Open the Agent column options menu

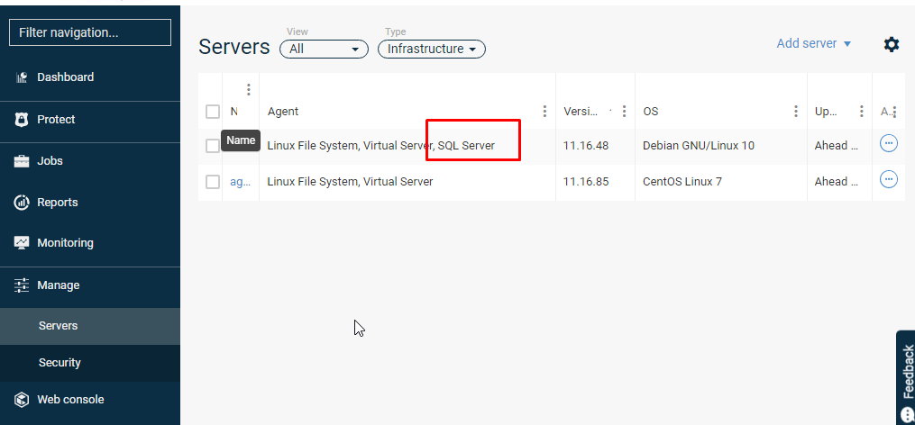click(544, 112)
